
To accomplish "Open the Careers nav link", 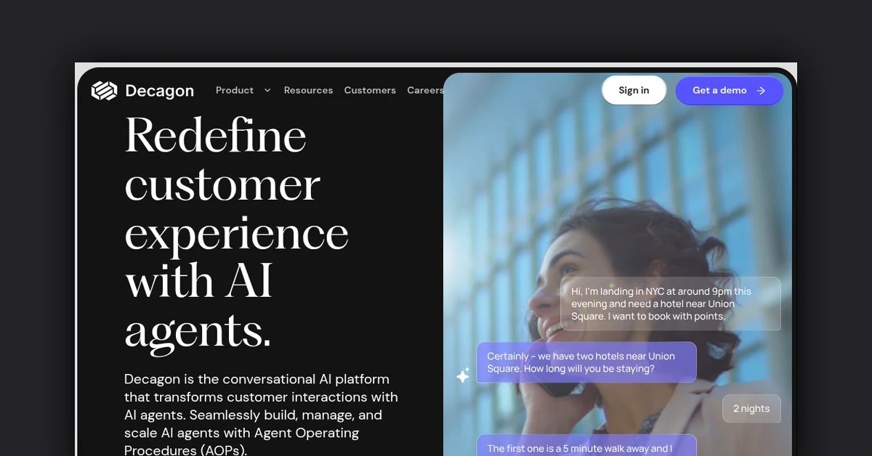I will (425, 91).
